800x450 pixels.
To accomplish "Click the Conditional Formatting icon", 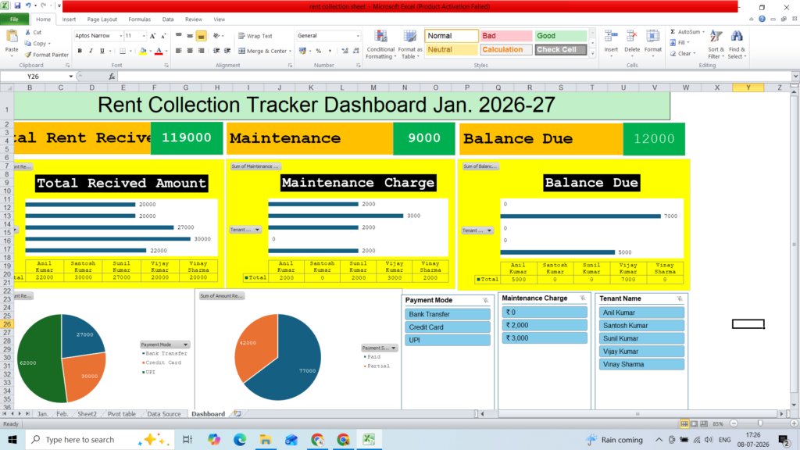I will (x=380, y=37).
